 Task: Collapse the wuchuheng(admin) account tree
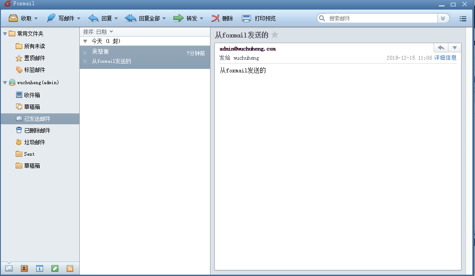[x=5, y=82]
